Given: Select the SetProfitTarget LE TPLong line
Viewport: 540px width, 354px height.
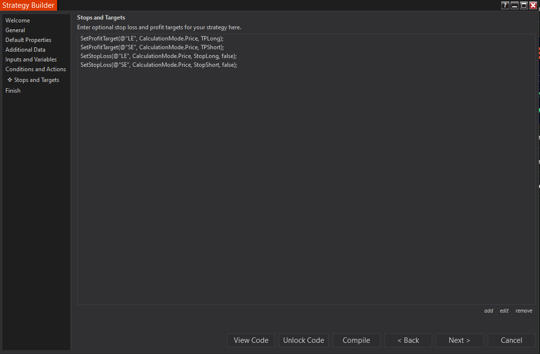Looking at the screenshot, I should pyautogui.click(x=152, y=39).
